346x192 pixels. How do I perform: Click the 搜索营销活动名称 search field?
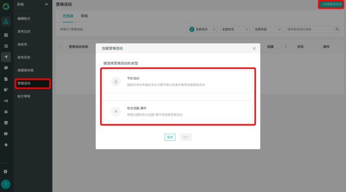pyautogui.click(x=310, y=29)
